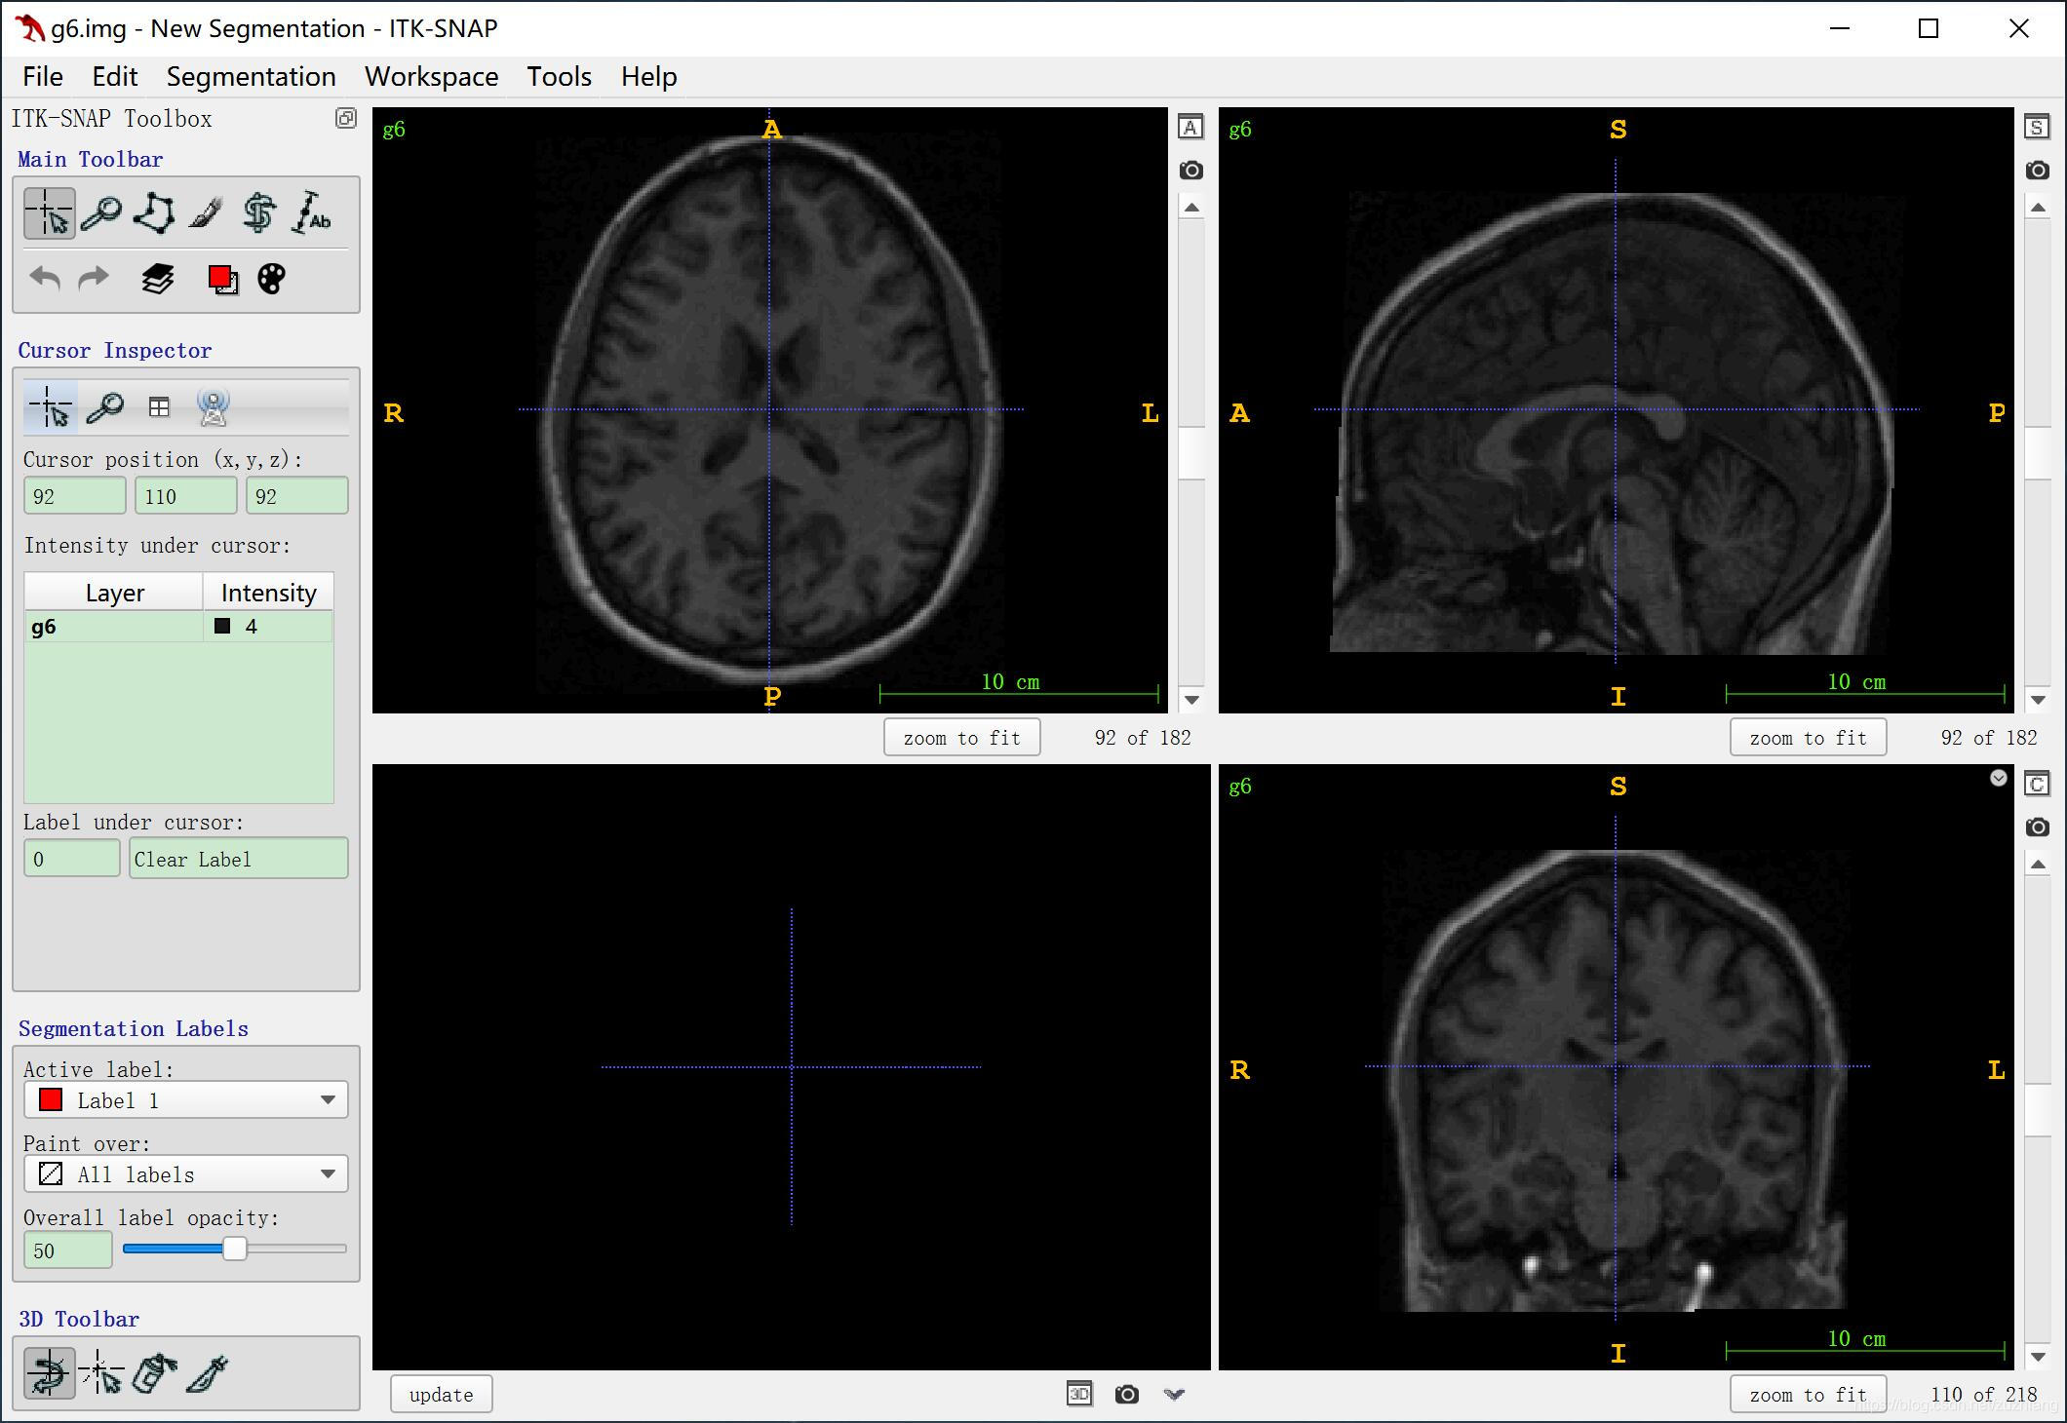
Task: Drag the Overall label opacity slider
Action: [x=232, y=1250]
